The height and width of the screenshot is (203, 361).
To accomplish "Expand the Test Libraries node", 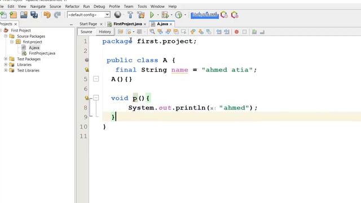I will coord(6,70).
